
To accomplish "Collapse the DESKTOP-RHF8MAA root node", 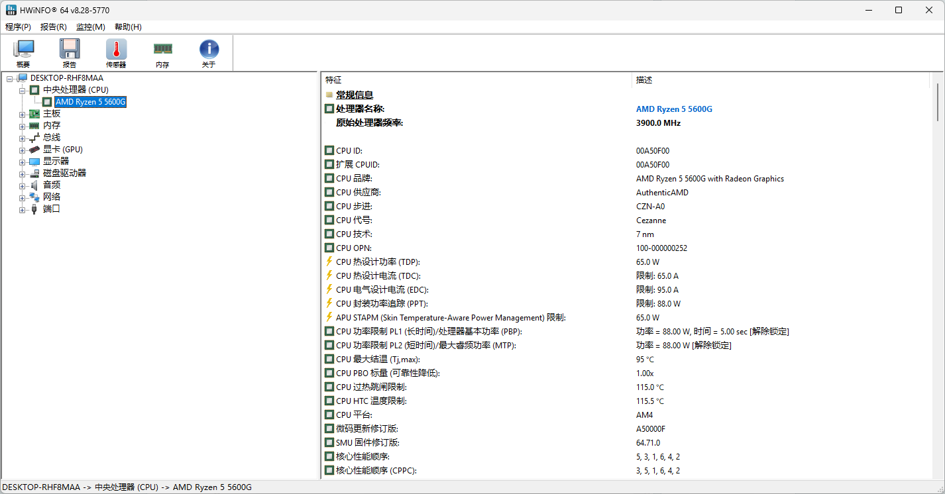I will (10, 78).
